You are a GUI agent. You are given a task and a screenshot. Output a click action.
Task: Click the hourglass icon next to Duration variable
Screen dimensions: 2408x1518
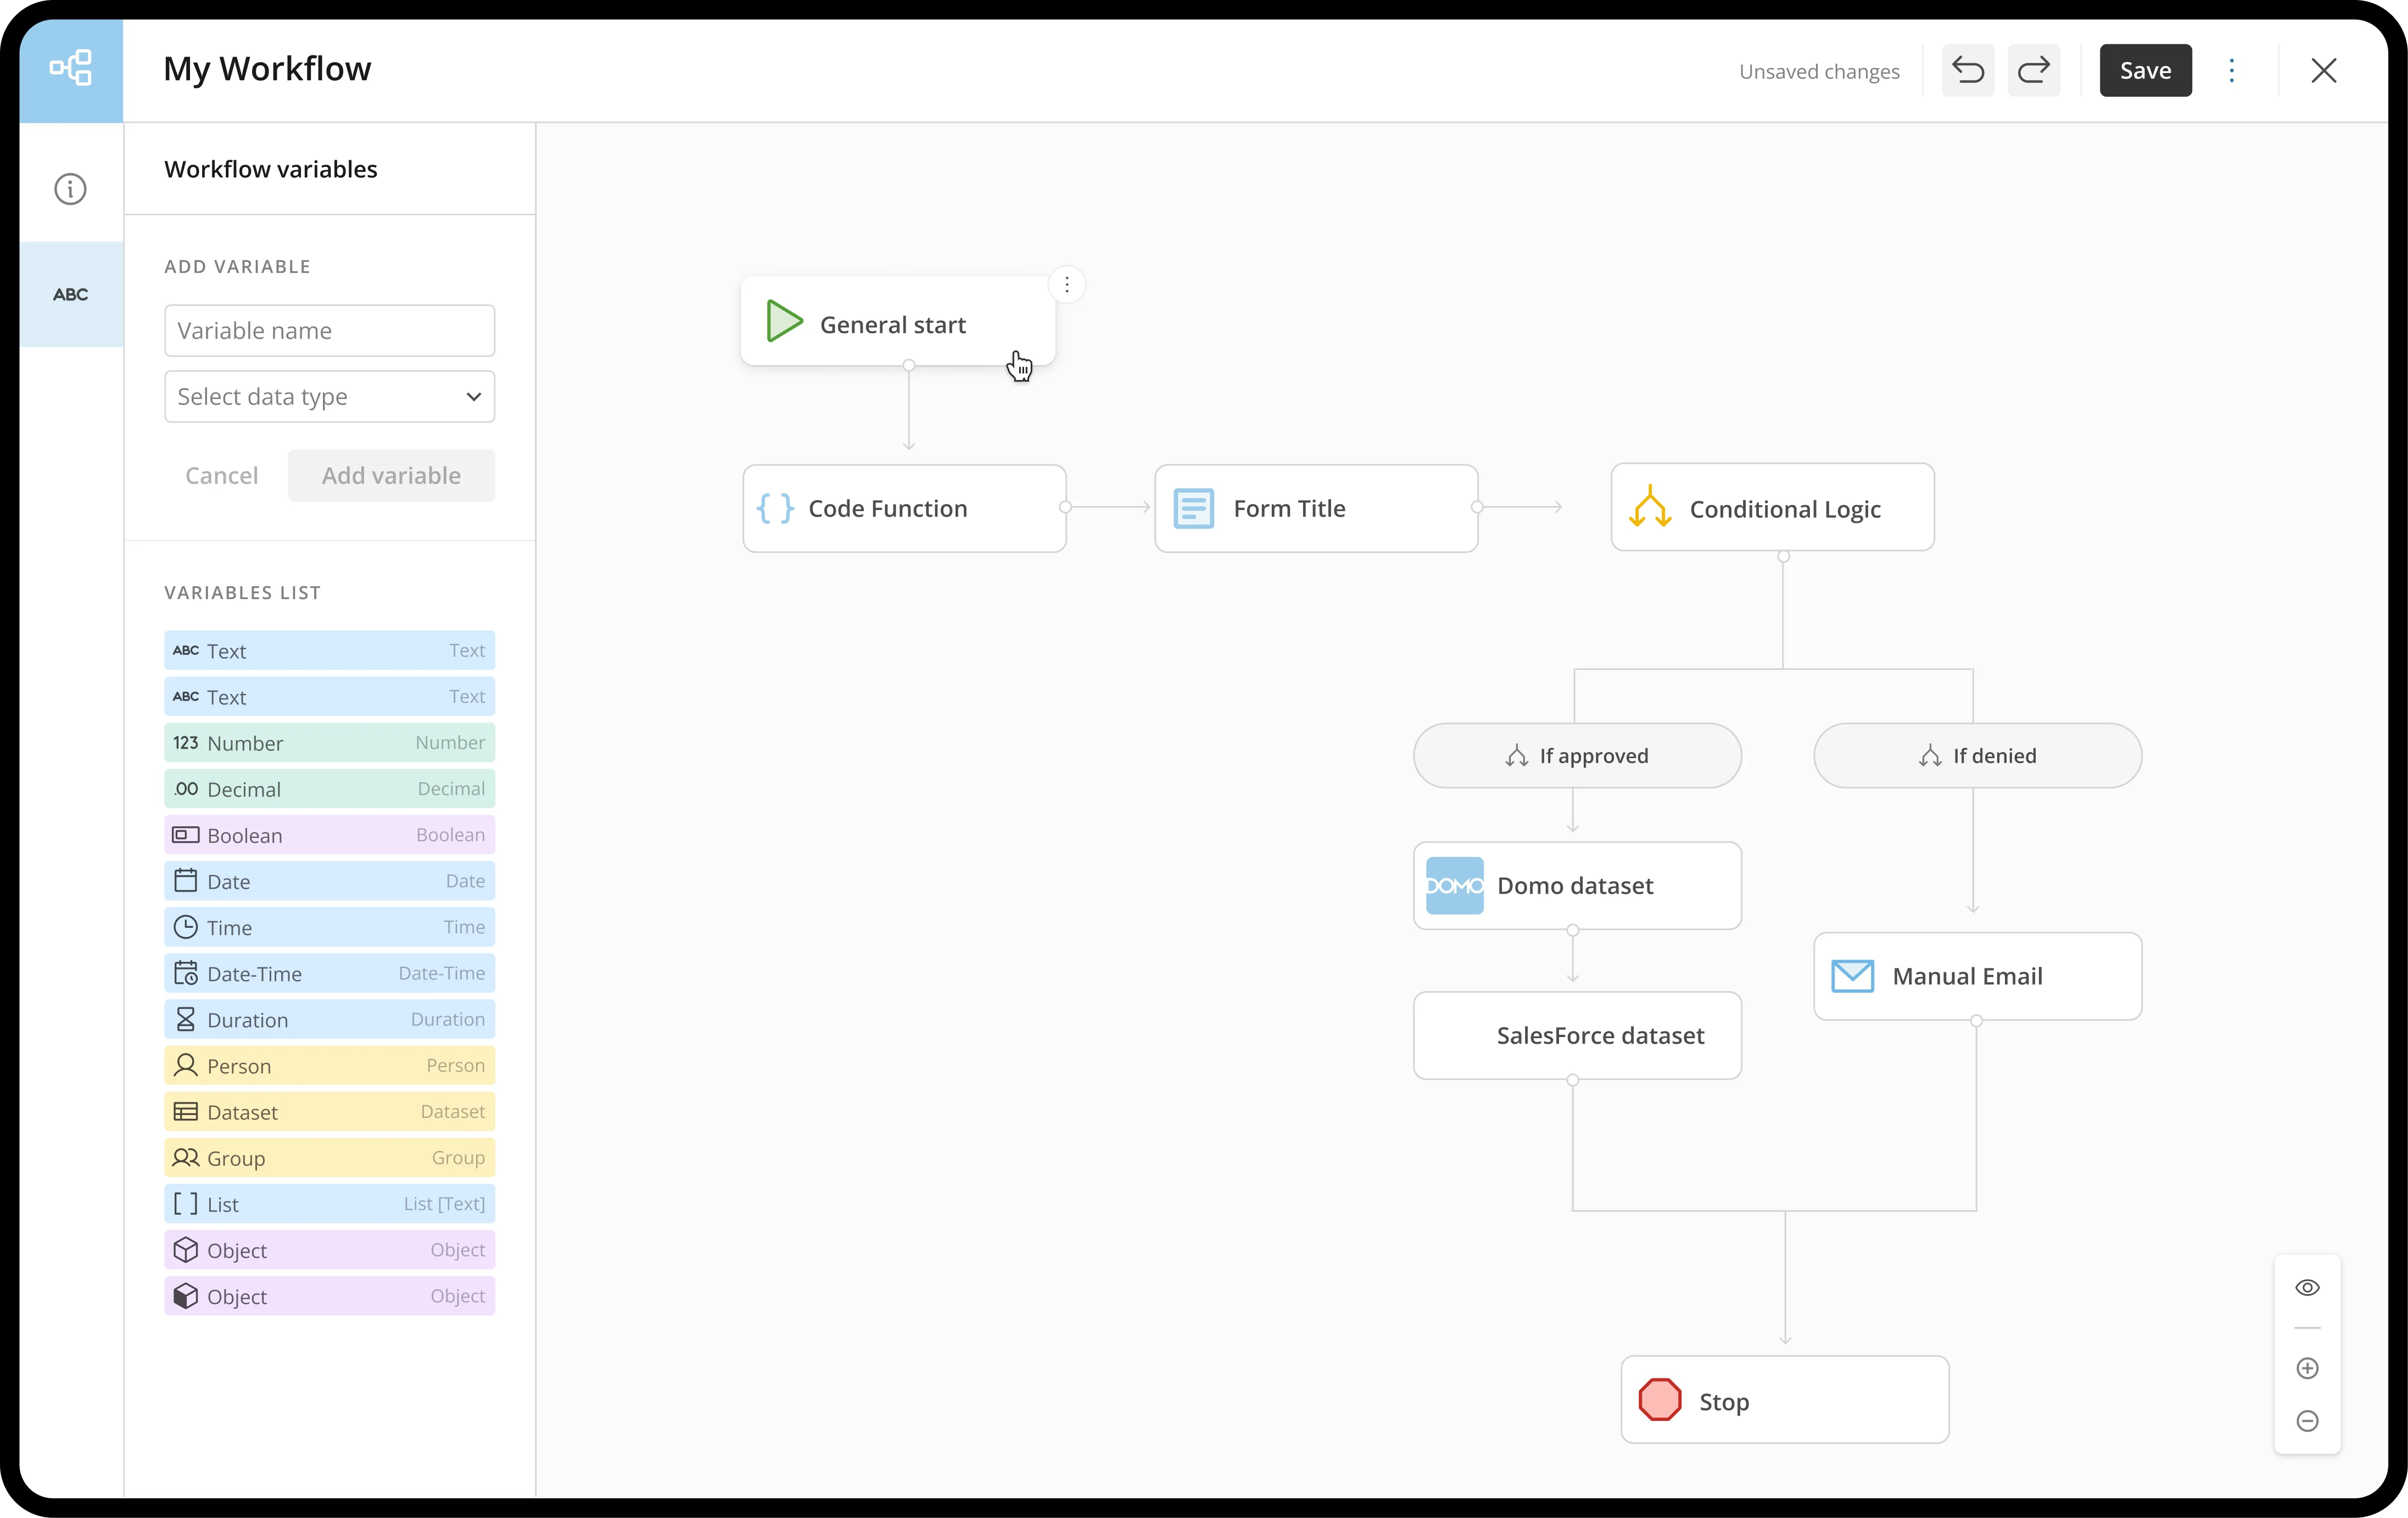pyautogui.click(x=186, y=1019)
